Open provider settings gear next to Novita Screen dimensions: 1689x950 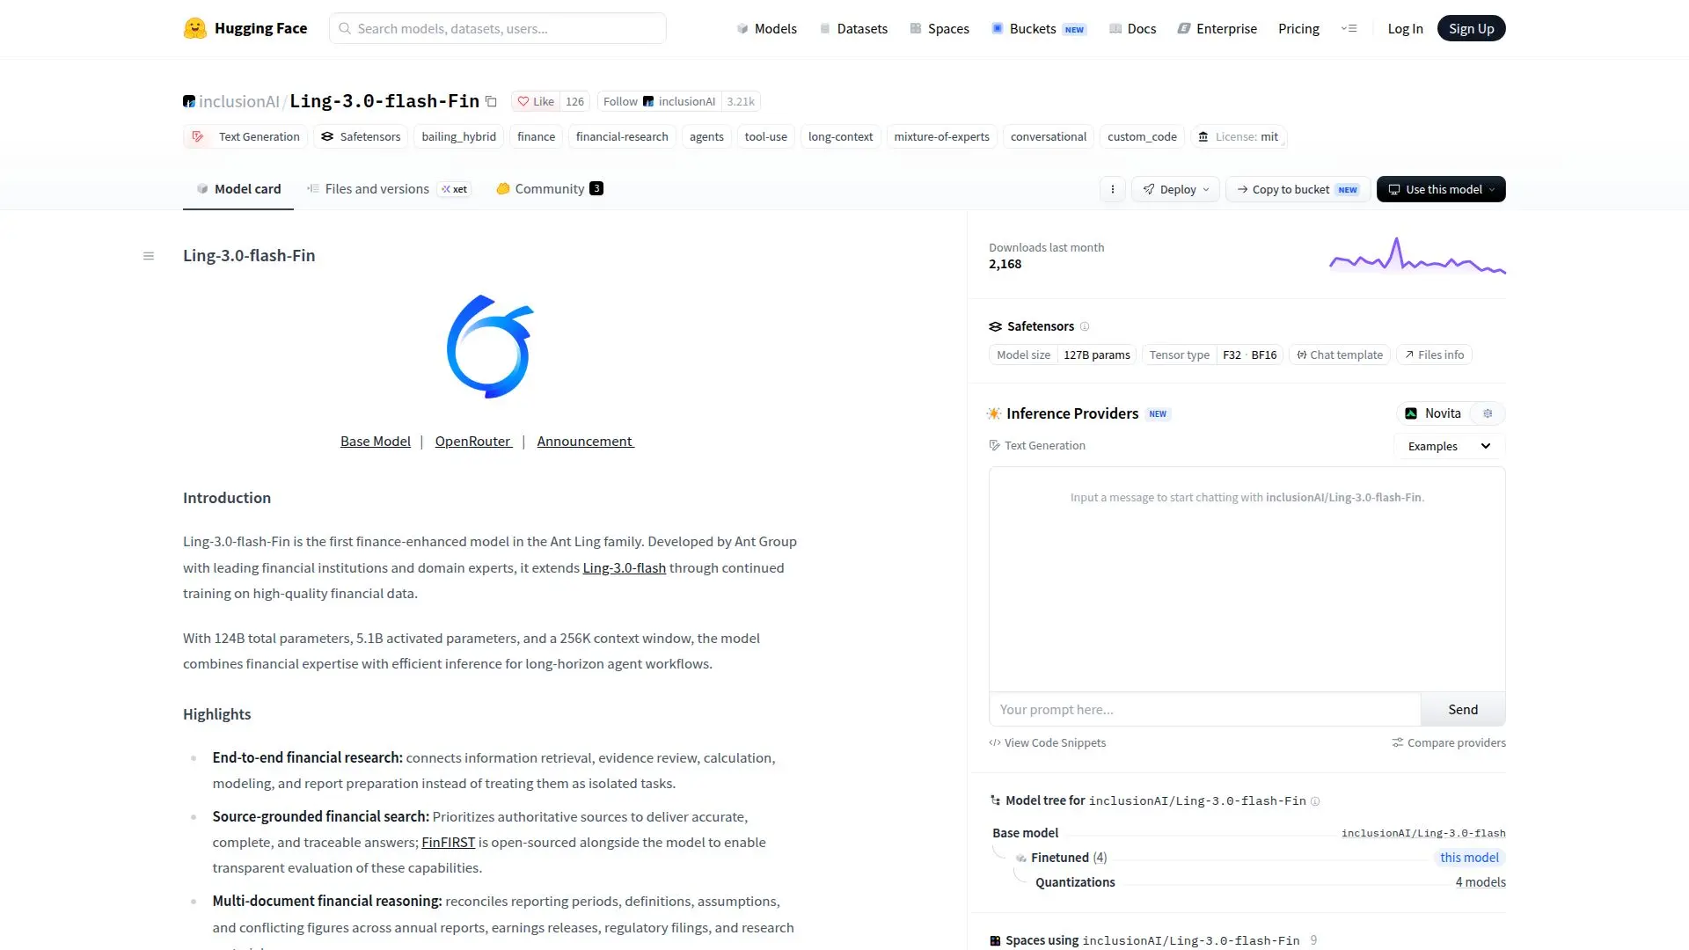pos(1488,413)
